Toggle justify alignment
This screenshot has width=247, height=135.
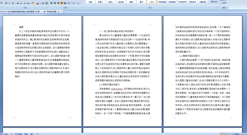(62, 3)
